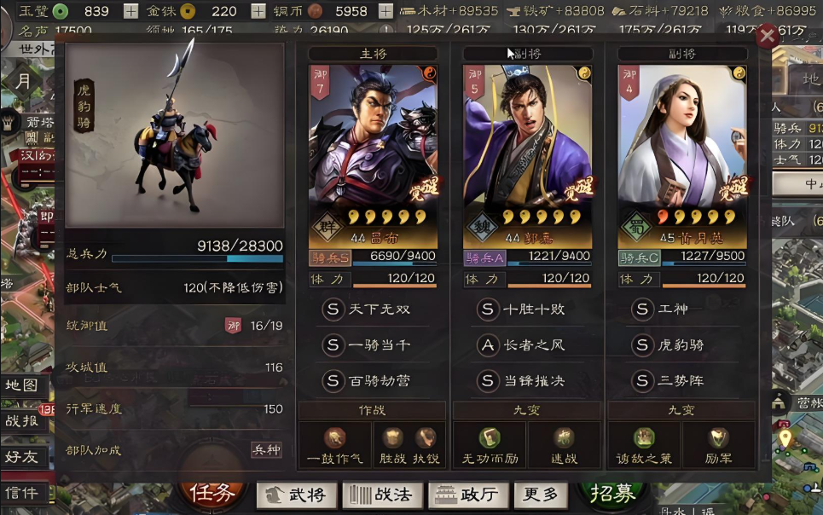The image size is (823, 515).
Task: Click the 励军 skill icon
Action: [x=718, y=437]
